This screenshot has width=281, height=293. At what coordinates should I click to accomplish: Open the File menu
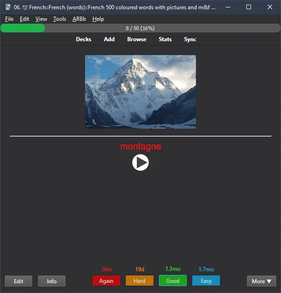point(9,19)
